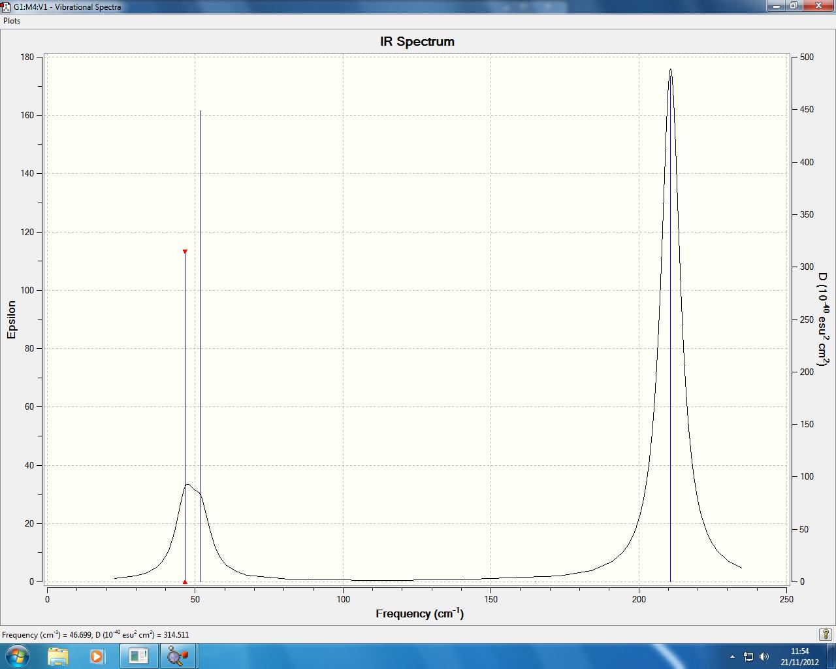
Task: Show hidden system tray icons
Action: (x=732, y=657)
